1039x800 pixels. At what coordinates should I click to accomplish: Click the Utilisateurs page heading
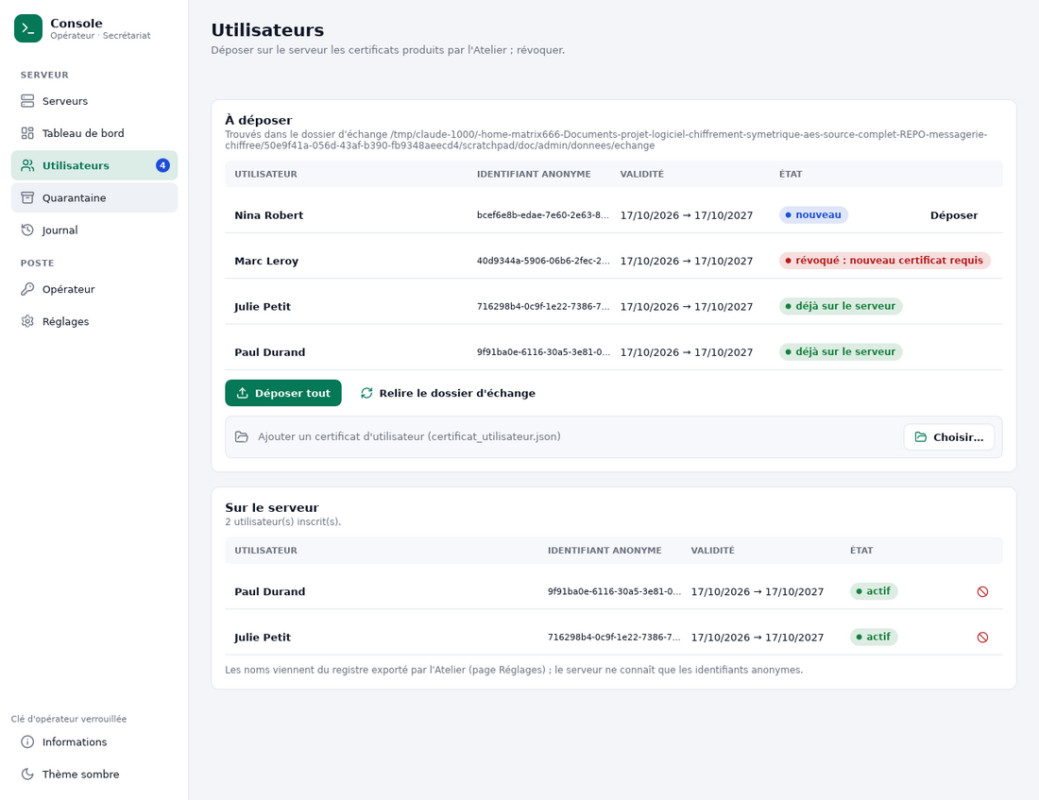tap(267, 30)
